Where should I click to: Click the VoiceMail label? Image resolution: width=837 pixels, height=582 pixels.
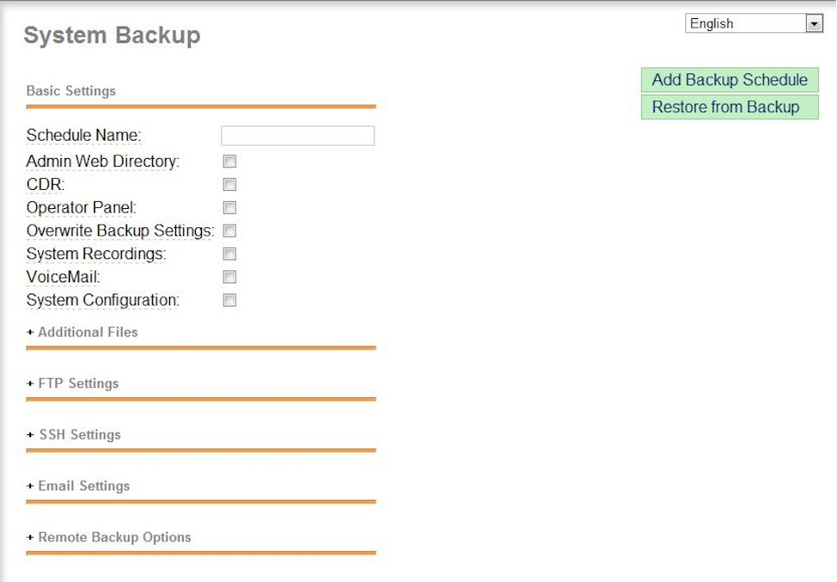point(63,277)
